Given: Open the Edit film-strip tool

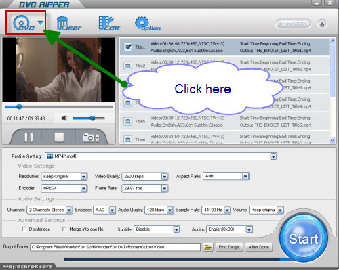Looking at the screenshot, I should click(109, 23).
